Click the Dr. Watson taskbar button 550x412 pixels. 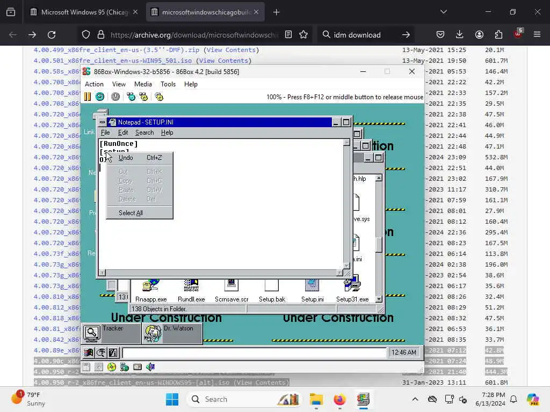(x=172, y=333)
